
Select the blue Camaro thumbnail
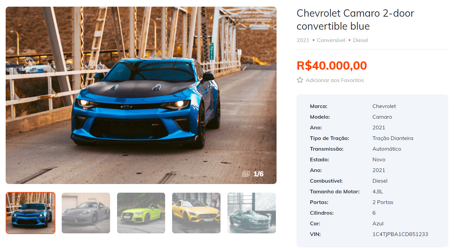30,213
